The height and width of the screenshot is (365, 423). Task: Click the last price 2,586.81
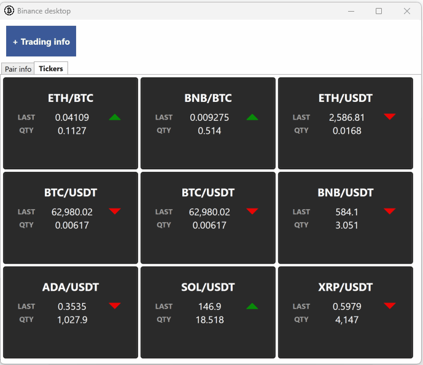pyautogui.click(x=347, y=118)
